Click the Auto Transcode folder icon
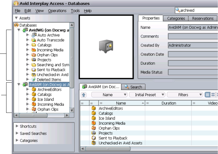The width and height of the screenshot is (218, 154). pos(34,40)
